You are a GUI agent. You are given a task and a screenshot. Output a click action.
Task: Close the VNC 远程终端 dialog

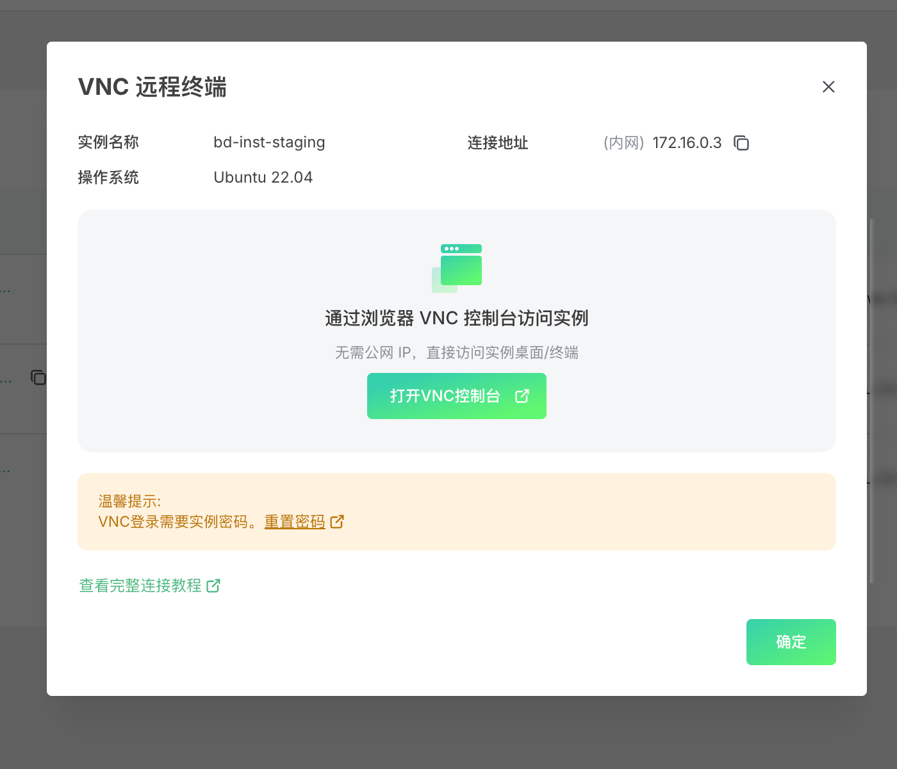coord(828,87)
